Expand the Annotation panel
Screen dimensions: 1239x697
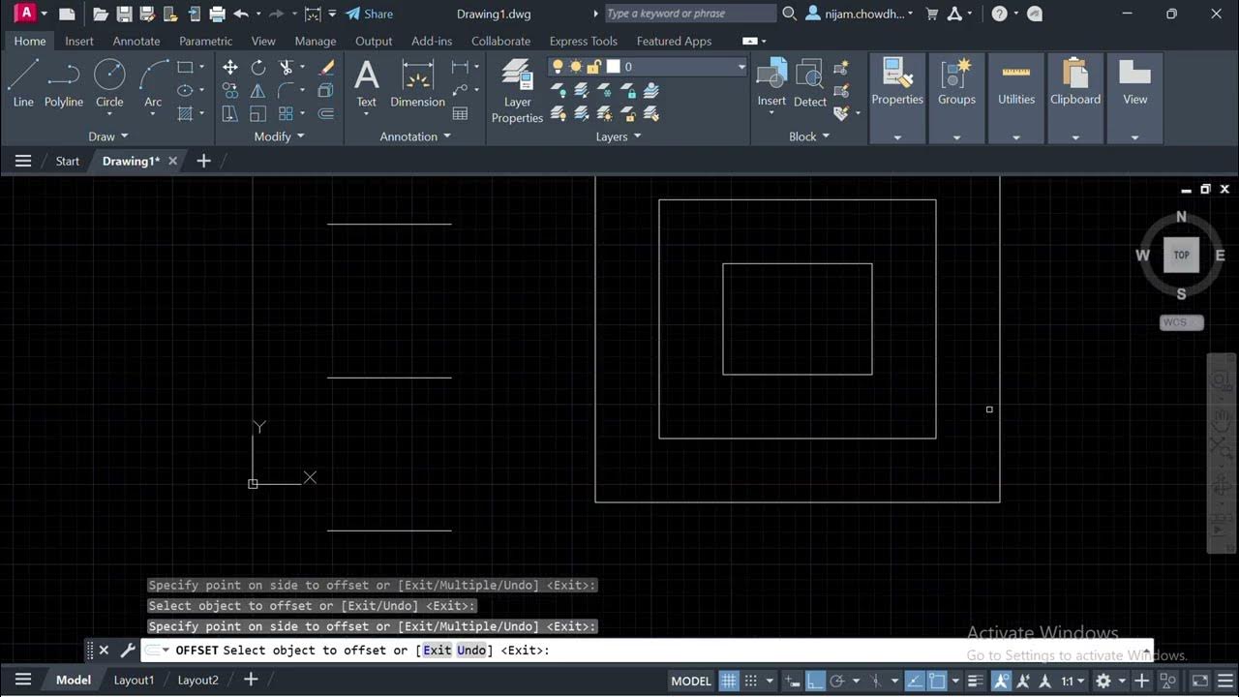pyautogui.click(x=415, y=136)
